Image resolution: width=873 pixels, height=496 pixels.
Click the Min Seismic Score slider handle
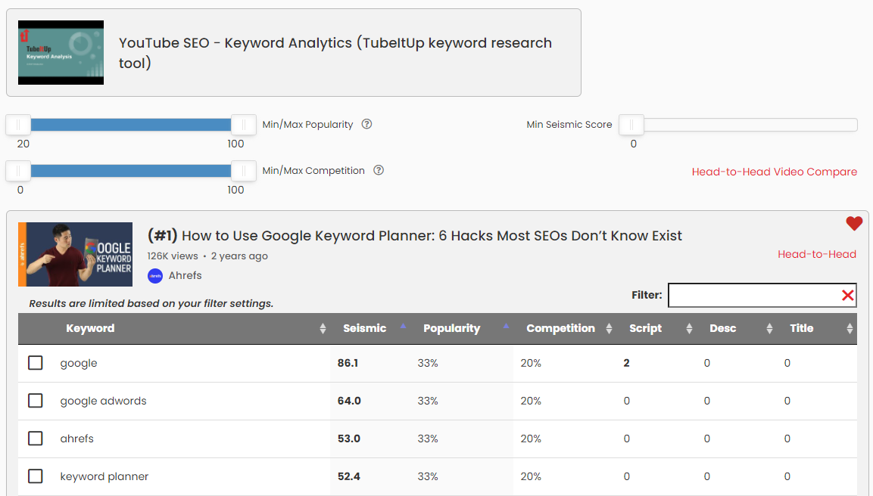click(x=631, y=125)
